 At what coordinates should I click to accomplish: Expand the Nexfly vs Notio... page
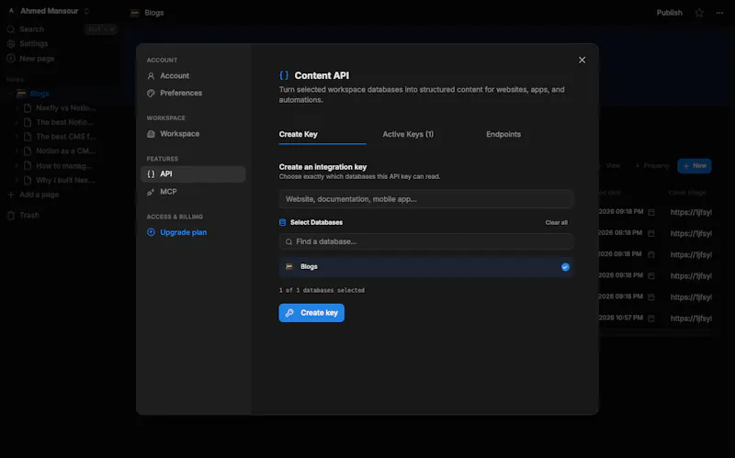click(x=17, y=108)
